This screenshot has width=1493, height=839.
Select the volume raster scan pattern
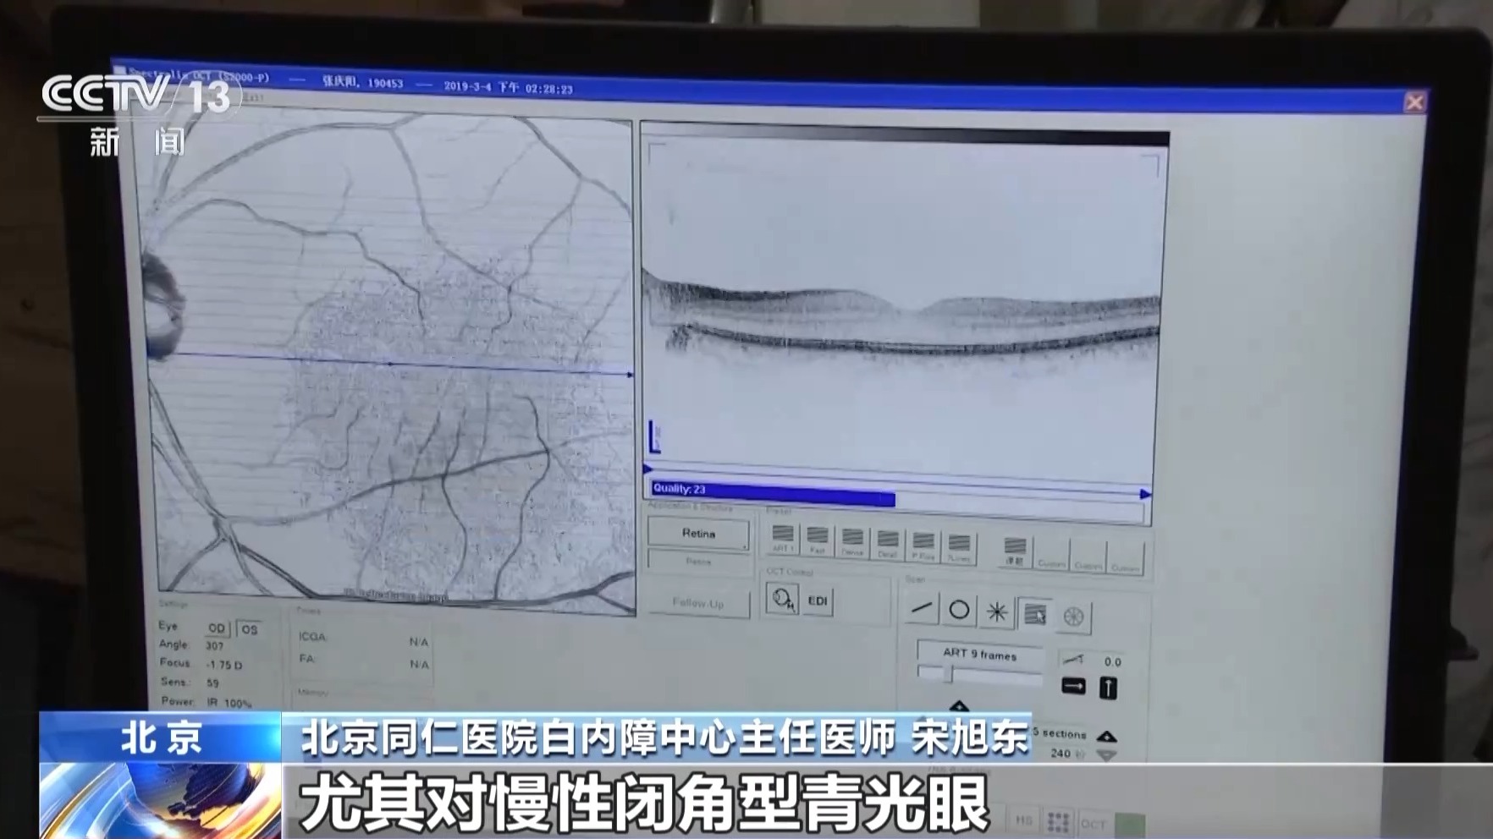coord(1035,615)
